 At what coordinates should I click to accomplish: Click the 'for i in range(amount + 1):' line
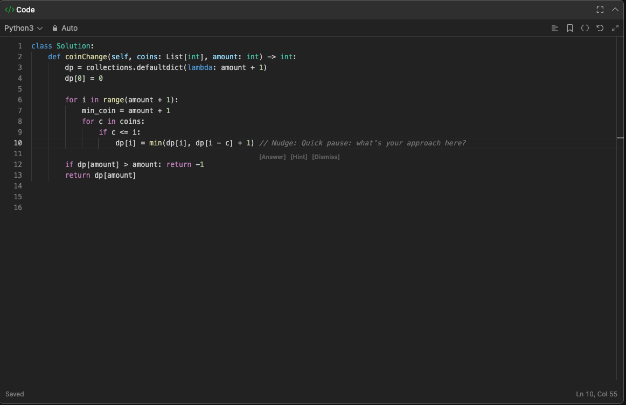click(x=122, y=100)
